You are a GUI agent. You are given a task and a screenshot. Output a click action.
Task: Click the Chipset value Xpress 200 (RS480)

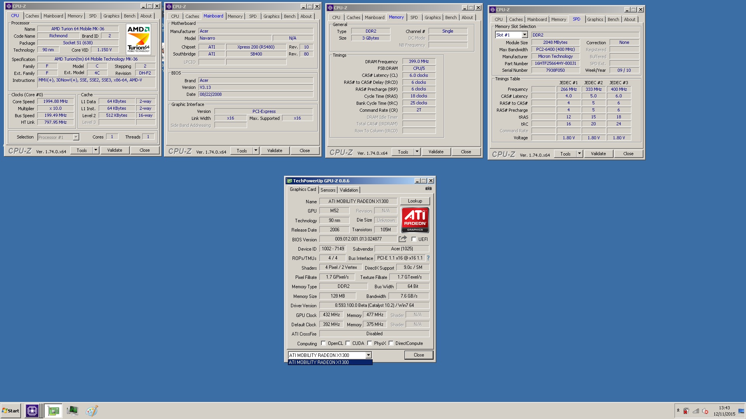pos(256,47)
